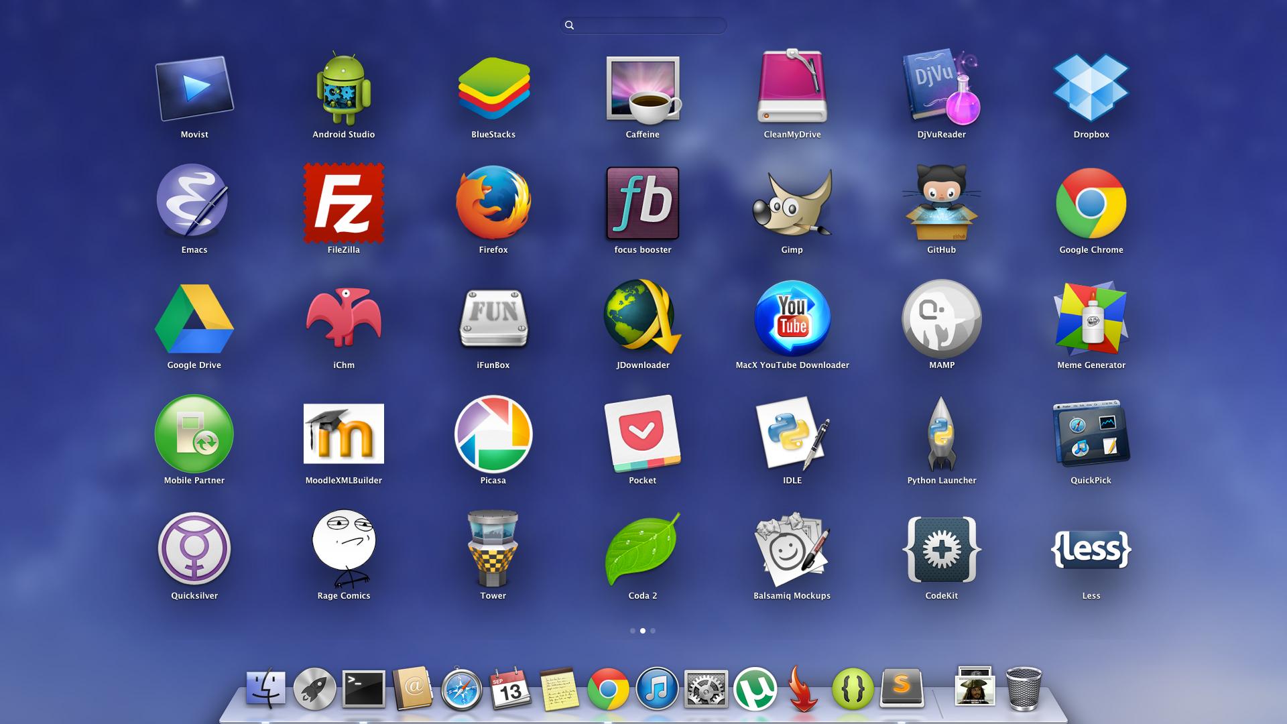Screen dimensions: 1287x724
Task: Open focus booster
Action: pos(643,203)
